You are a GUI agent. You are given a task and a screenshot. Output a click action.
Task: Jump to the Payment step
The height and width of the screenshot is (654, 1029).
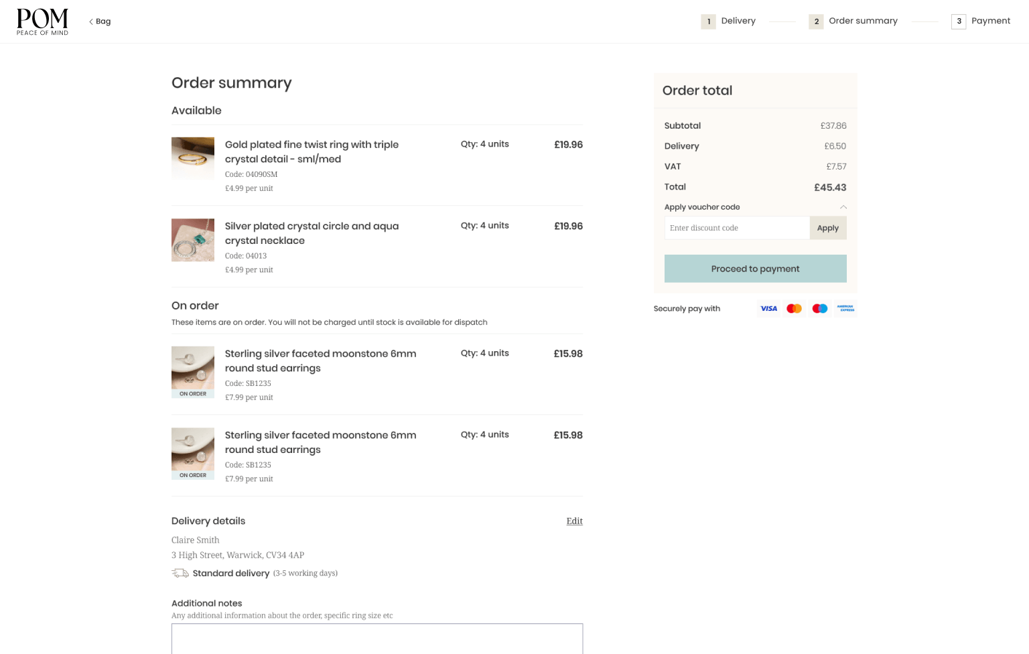[981, 21]
